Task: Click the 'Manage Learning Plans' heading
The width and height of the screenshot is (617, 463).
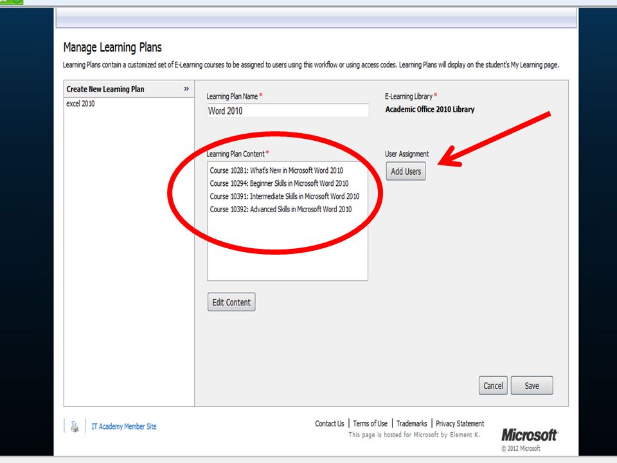Action: [112, 47]
